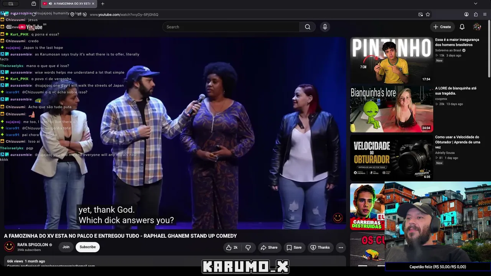The width and height of the screenshot is (491, 276).
Task: Open the browser account profile icon
Action: [x=466, y=15]
